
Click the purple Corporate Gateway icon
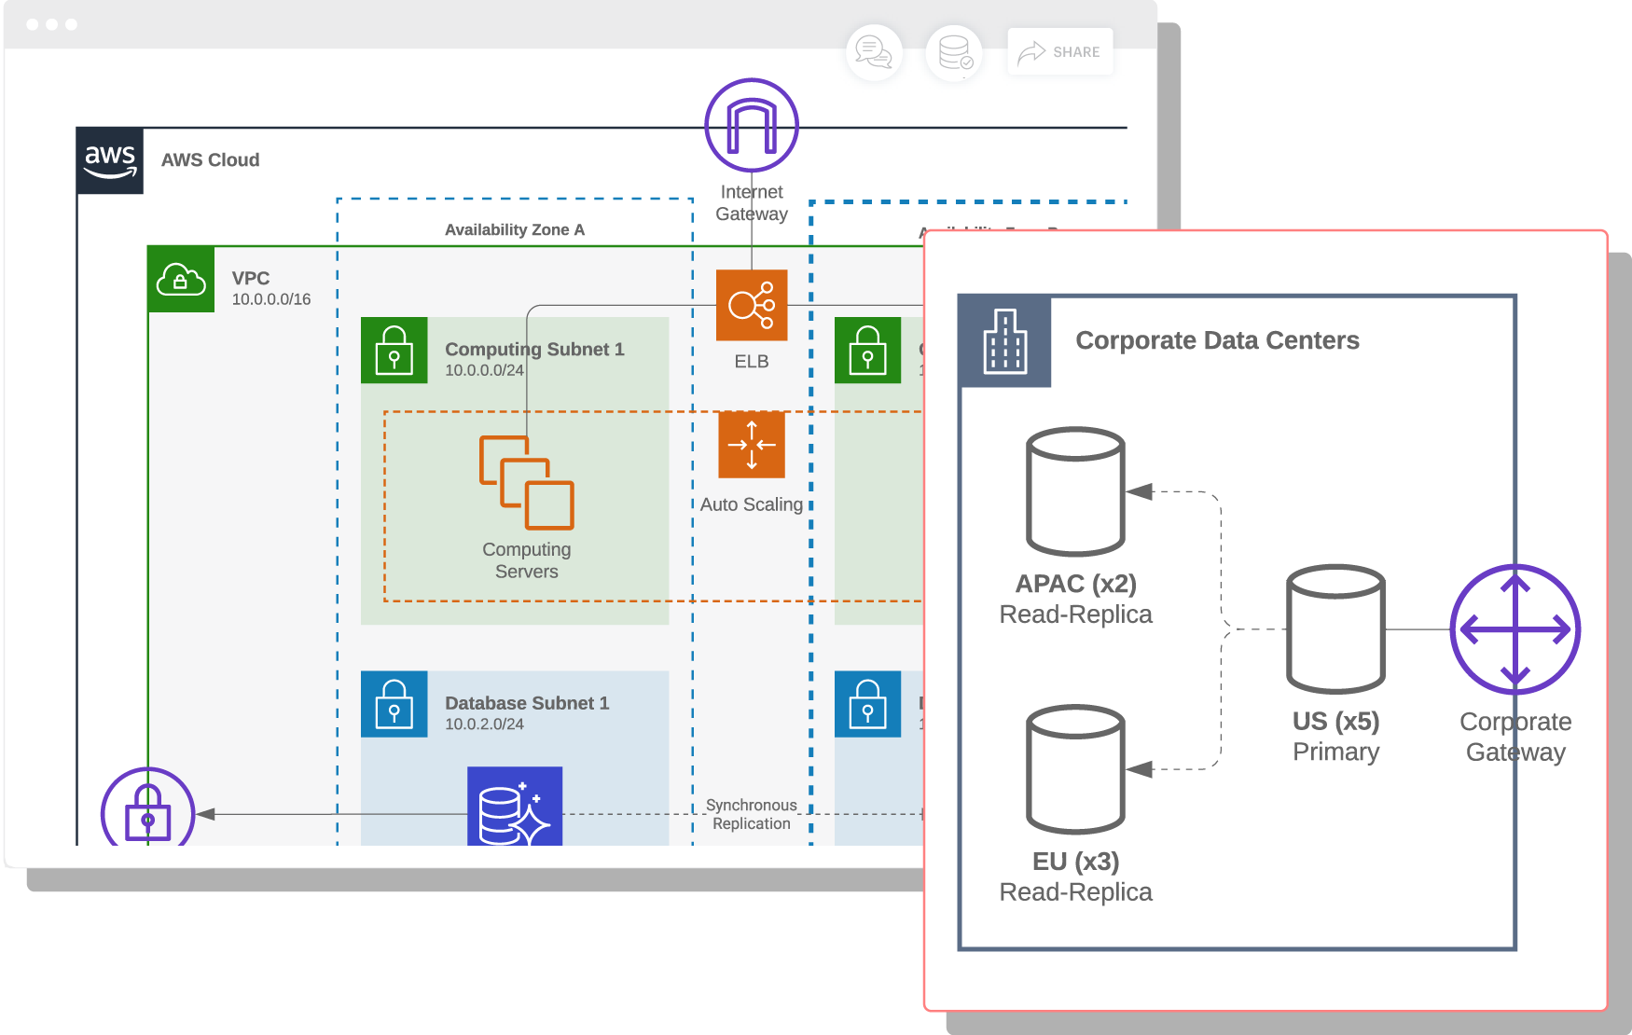(x=1515, y=630)
